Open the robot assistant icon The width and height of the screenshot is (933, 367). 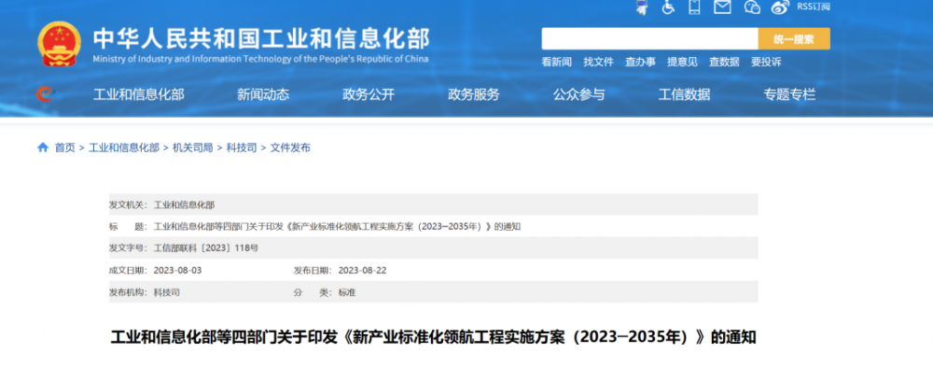[x=642, y=7]
